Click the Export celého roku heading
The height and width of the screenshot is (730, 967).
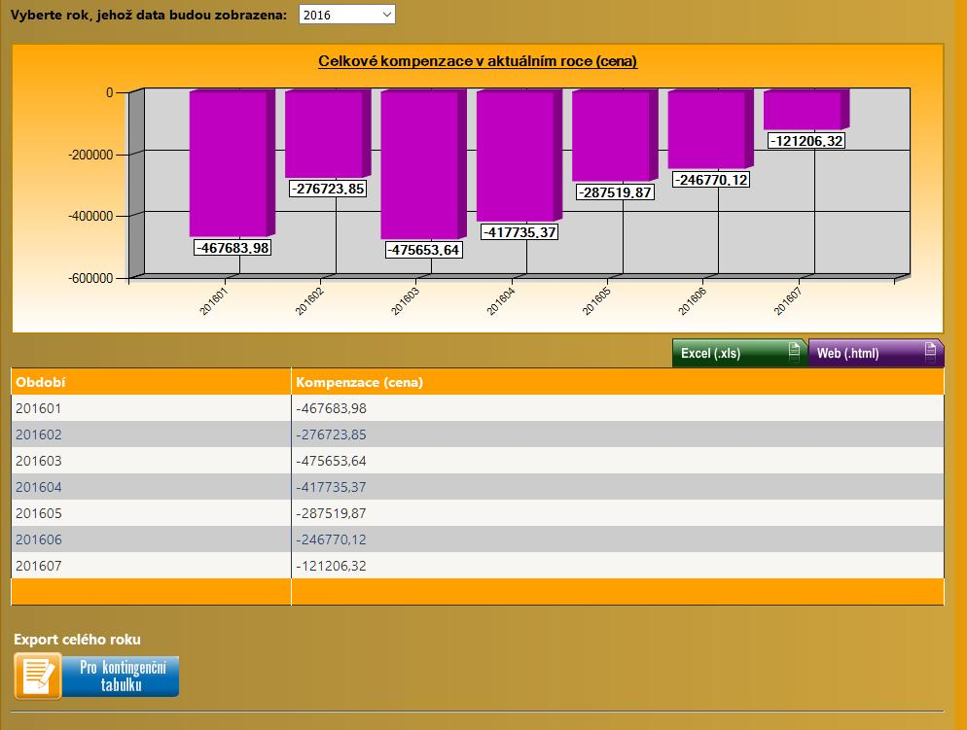[77, 640]
